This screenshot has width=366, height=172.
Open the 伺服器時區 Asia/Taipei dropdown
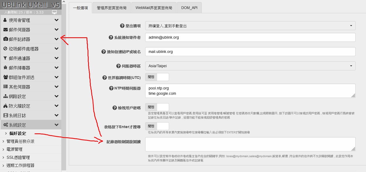click(x=250, y=66)
